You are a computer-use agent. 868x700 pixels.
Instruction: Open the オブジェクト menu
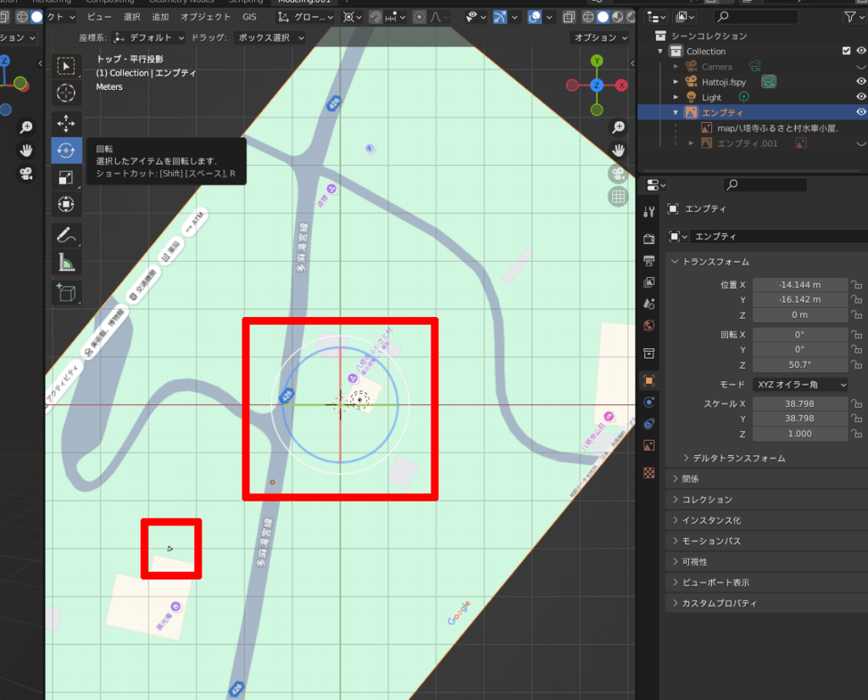click(x=205, y=17)
